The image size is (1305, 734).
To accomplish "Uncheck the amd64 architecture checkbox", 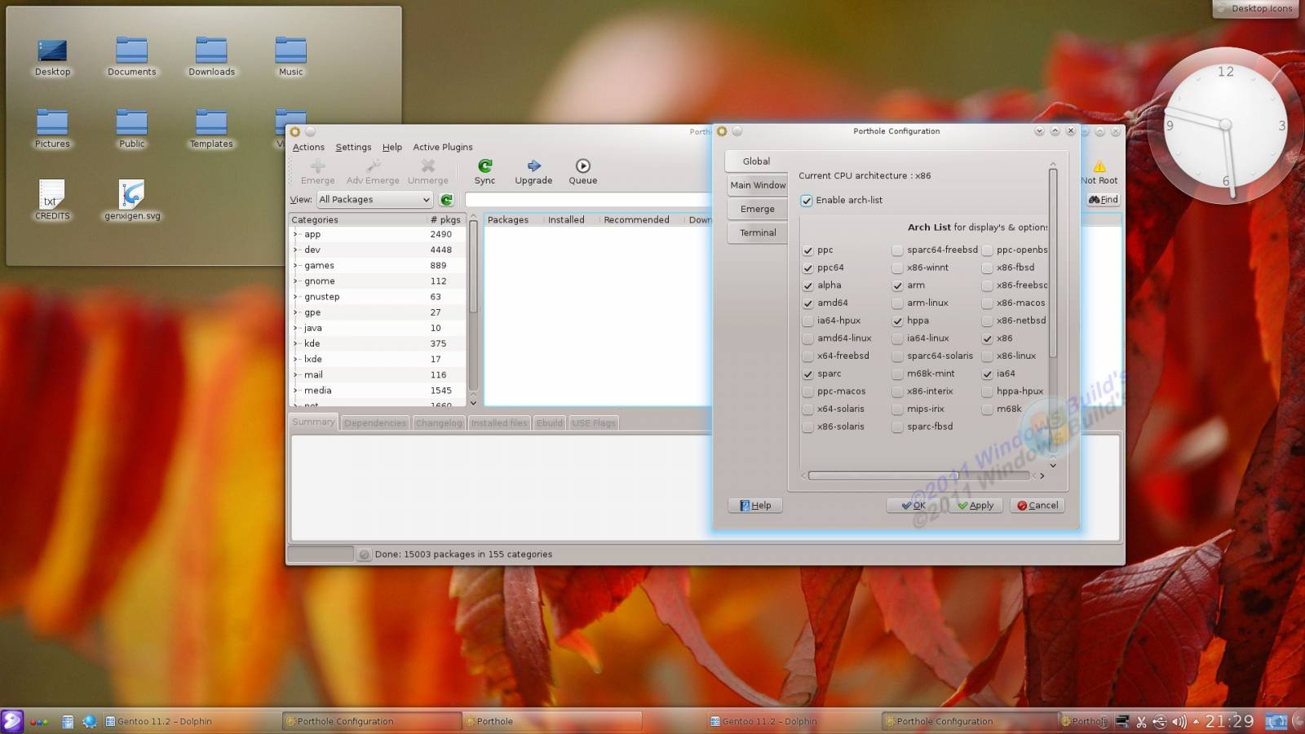I will [807, 303].
